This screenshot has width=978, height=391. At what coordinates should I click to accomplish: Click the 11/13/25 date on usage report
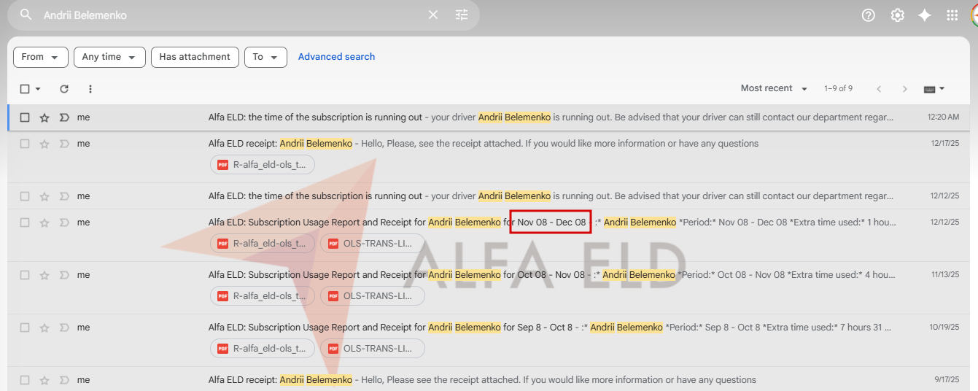click(x=945, y=275)
